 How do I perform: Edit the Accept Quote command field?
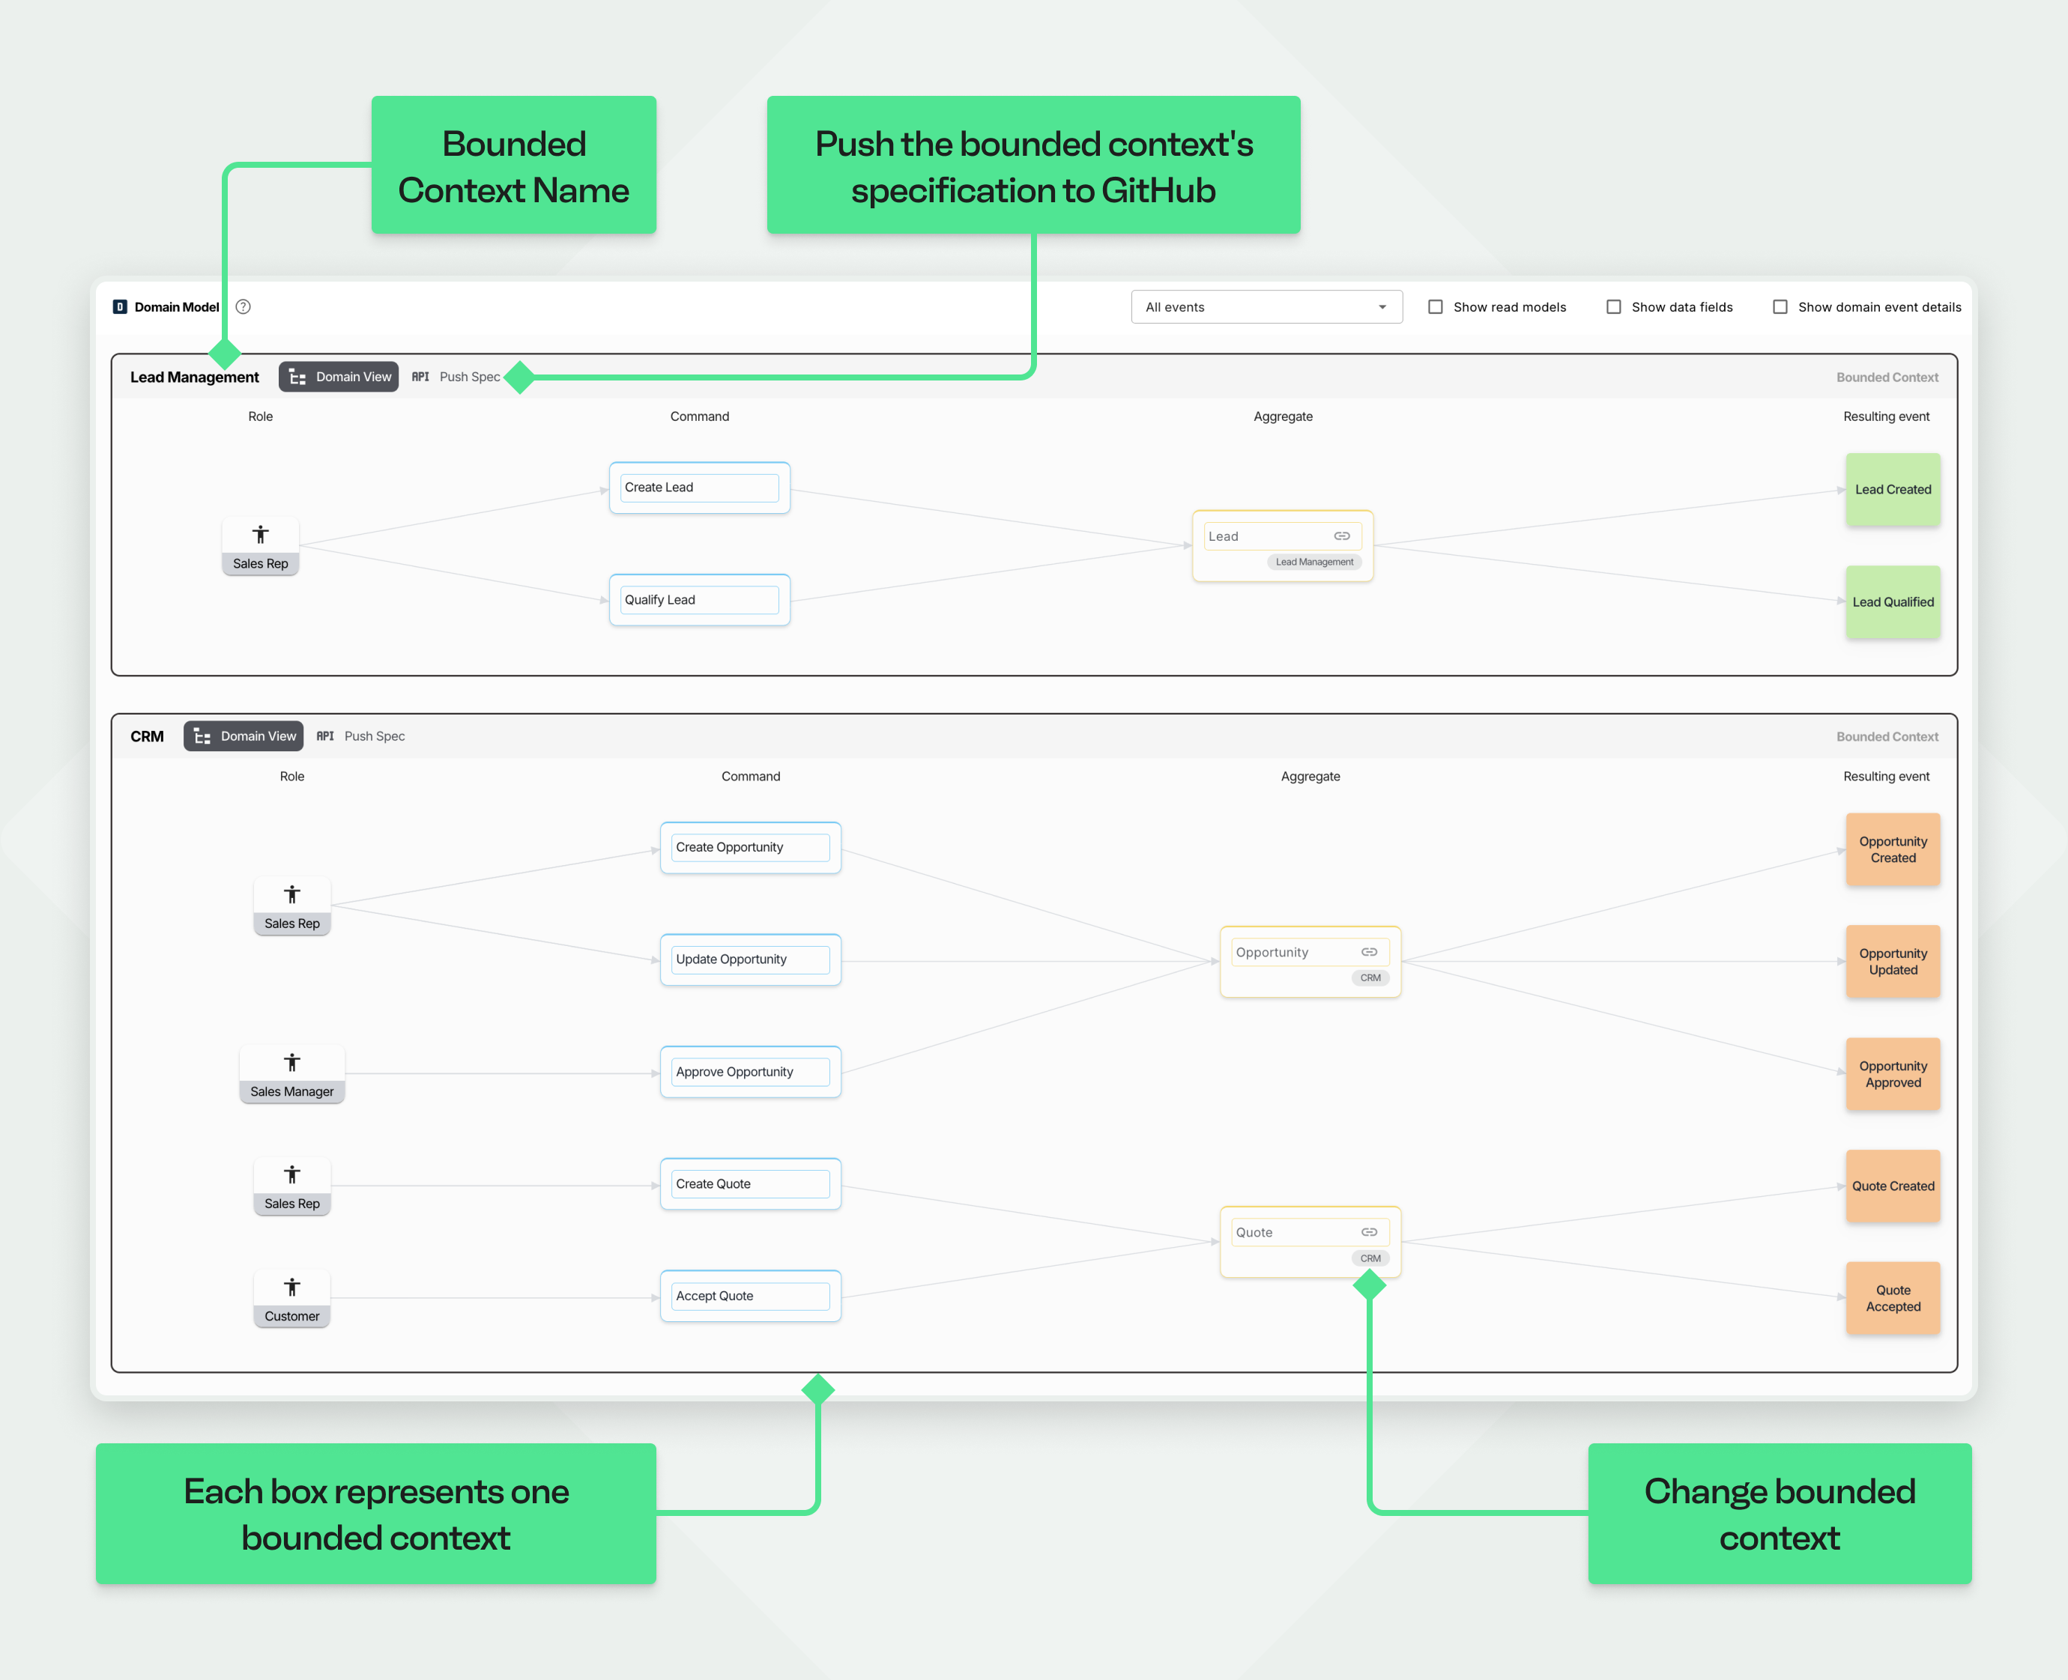tap(750, 1297)
